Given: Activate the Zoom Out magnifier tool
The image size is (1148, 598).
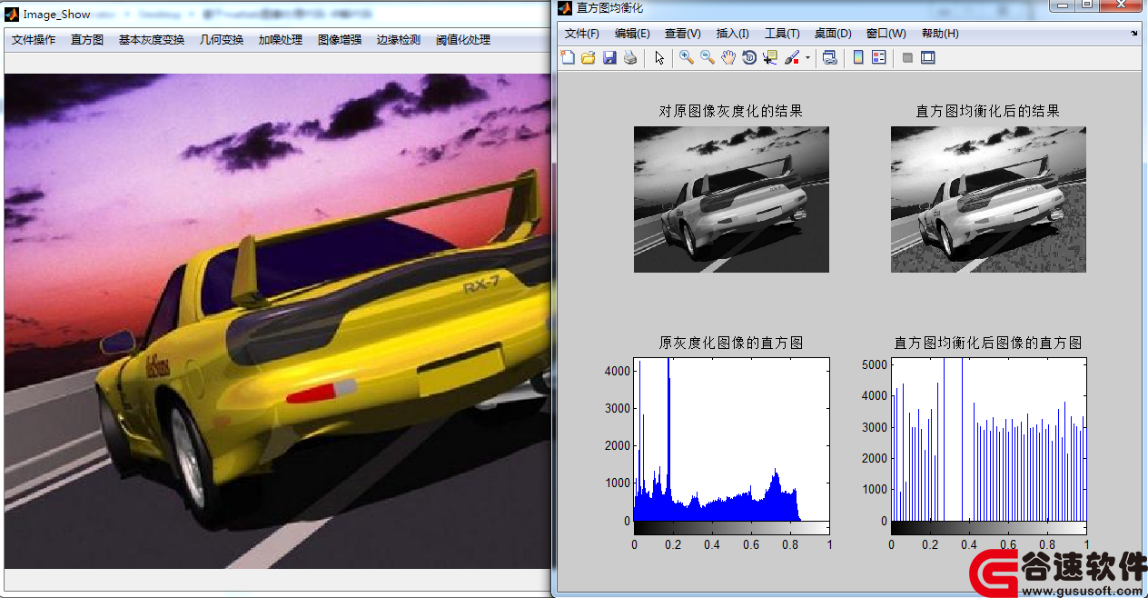Looking at the screenshot, I should pyautogui.click(x=707, y=58).
